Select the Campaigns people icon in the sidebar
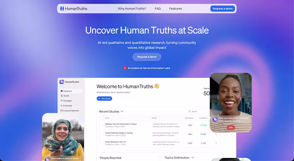This screenshot has width=294, height=161. click(x=61, y=101)
